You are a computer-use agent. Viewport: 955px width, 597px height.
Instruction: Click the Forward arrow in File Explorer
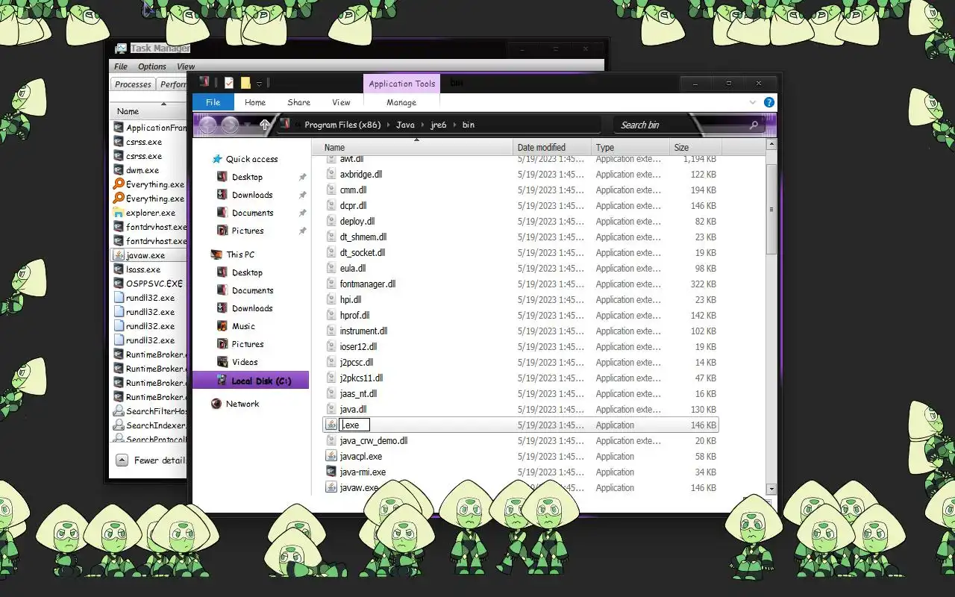[x=231, y=125]
